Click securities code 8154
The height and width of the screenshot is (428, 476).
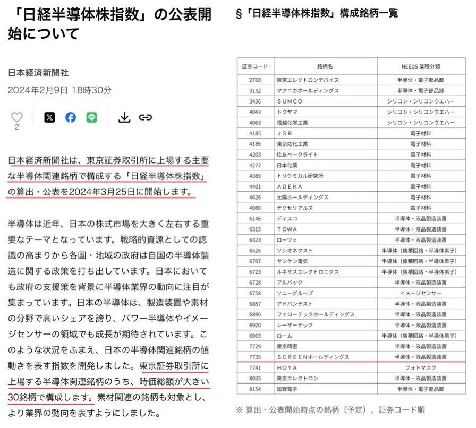(x=255, y=389)
